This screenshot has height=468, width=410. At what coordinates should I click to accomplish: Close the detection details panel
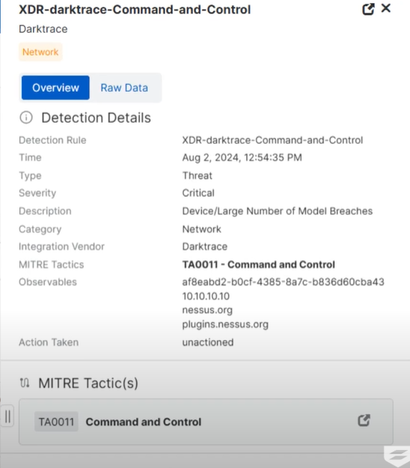386,8
